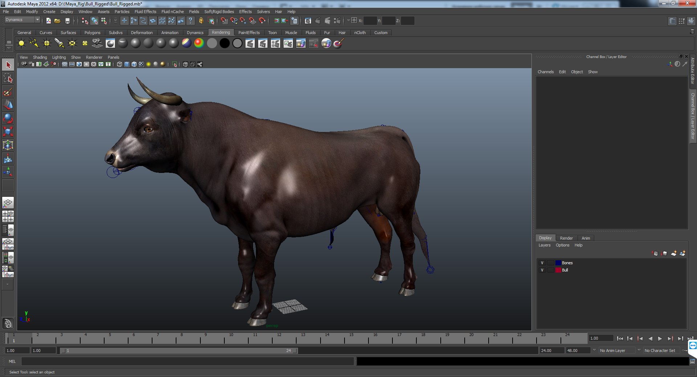Expand the toolbox layout arrow
Viewport: 697px width, 377px height.
click(7, 285)
